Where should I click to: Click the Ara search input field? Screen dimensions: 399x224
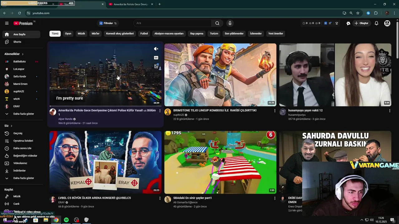coord(173,23)
